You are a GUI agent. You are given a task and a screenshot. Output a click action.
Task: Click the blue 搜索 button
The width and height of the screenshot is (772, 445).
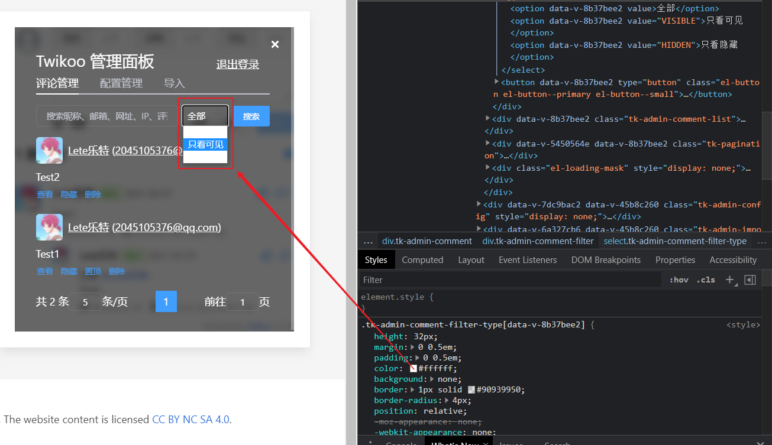(x=251, y=116)
